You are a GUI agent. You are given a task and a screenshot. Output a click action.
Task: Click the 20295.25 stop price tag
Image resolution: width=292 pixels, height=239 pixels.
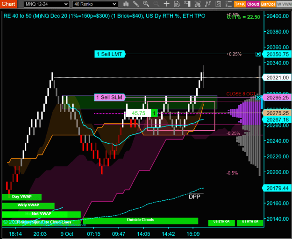click(278, 98)
